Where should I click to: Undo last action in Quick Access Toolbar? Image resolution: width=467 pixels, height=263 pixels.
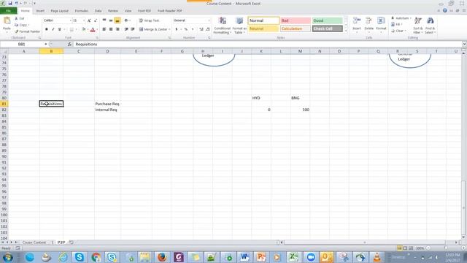click(17, 3)
